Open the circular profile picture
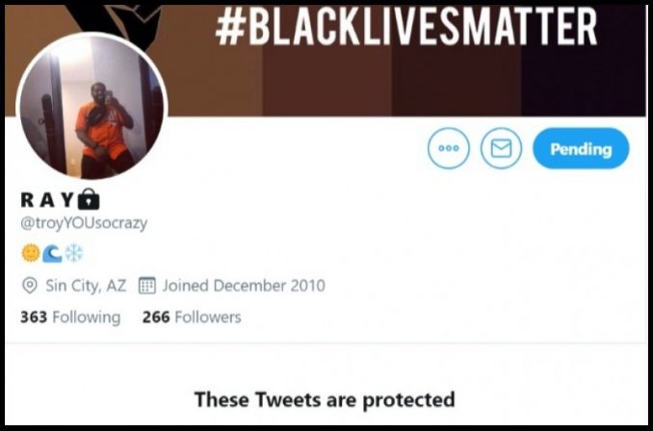The image size is (653, 431). pyautogui.click(x=92, y=107)
